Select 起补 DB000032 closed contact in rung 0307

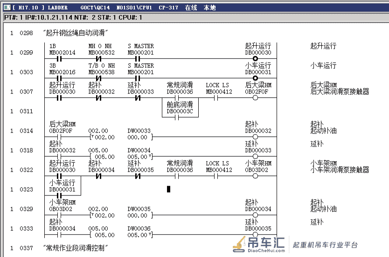tap(98, 98)
